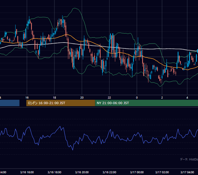Viewport: 198px width, 175px height.
Task: Click the NY 21:00-06:00 JST session bar
Action: [146, 103]
